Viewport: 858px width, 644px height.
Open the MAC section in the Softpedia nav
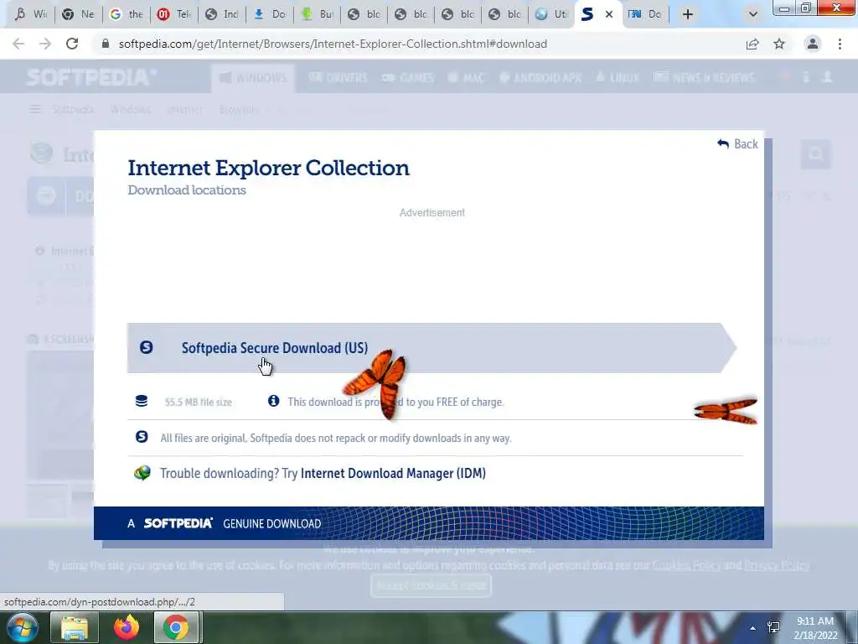pyautogui.click(x=466, y=78)
